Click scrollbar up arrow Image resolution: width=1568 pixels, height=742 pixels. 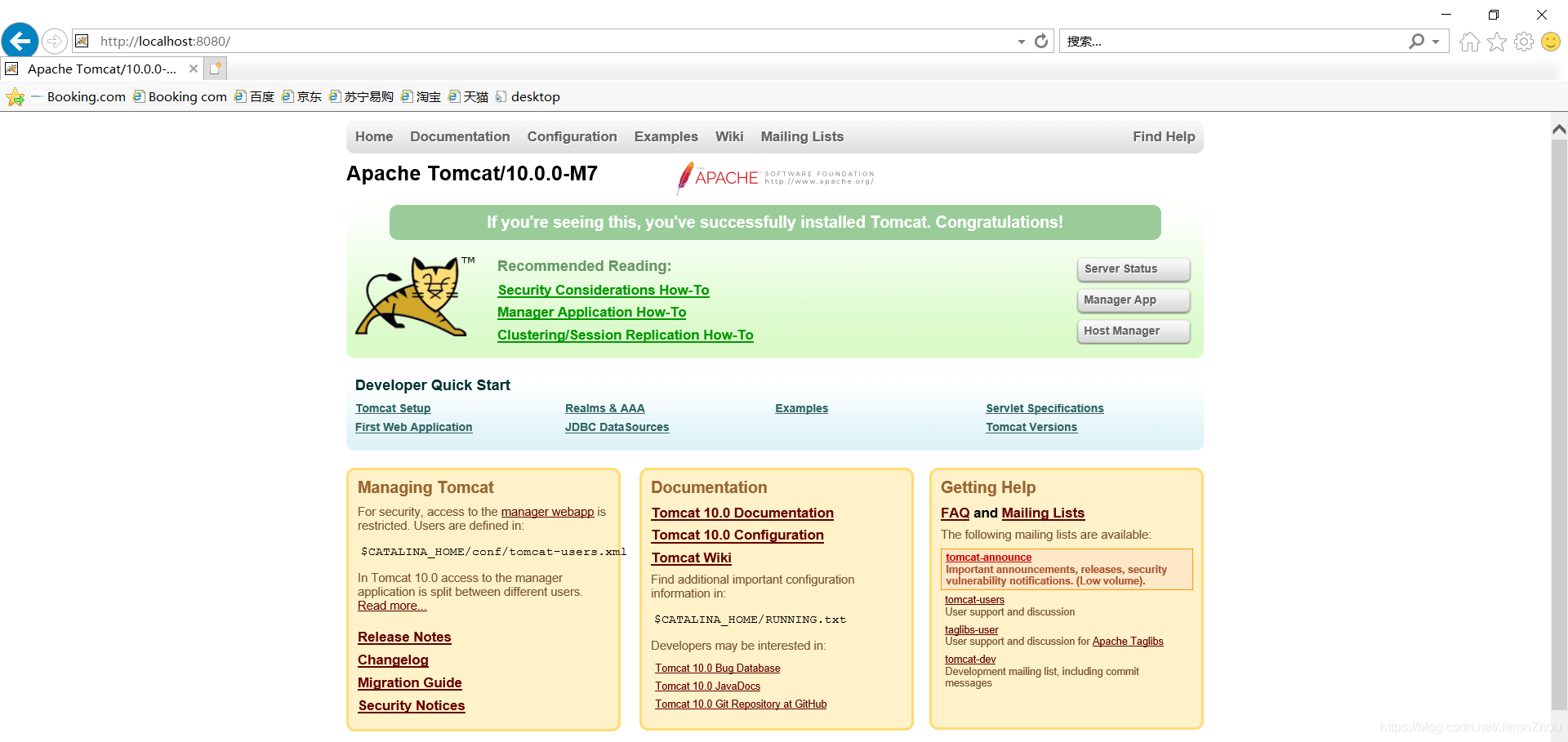pyautogui.click(x=1558, y=129)
